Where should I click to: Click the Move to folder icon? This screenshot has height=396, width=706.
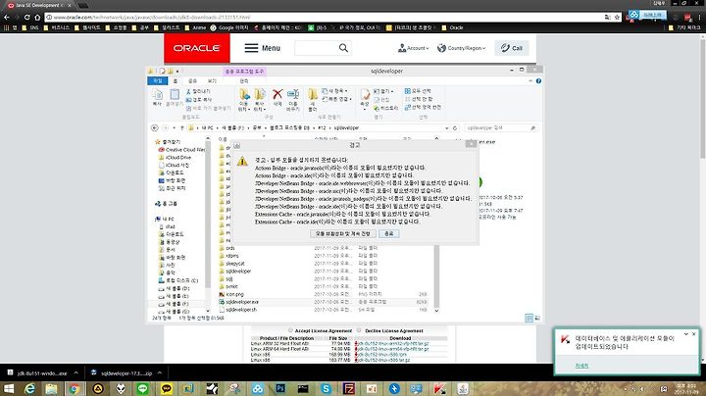pyautogui.click(x=243, y=99)
